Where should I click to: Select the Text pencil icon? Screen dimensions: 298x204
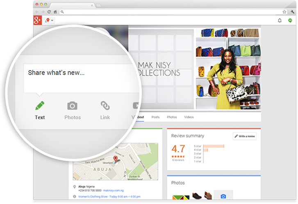point(40,106)
